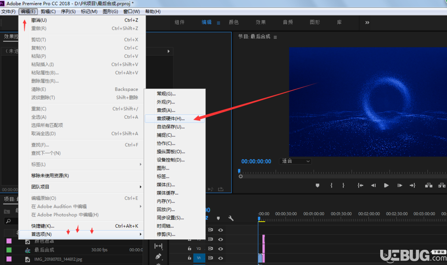Toggle sync lock of topmost video track

210,230
